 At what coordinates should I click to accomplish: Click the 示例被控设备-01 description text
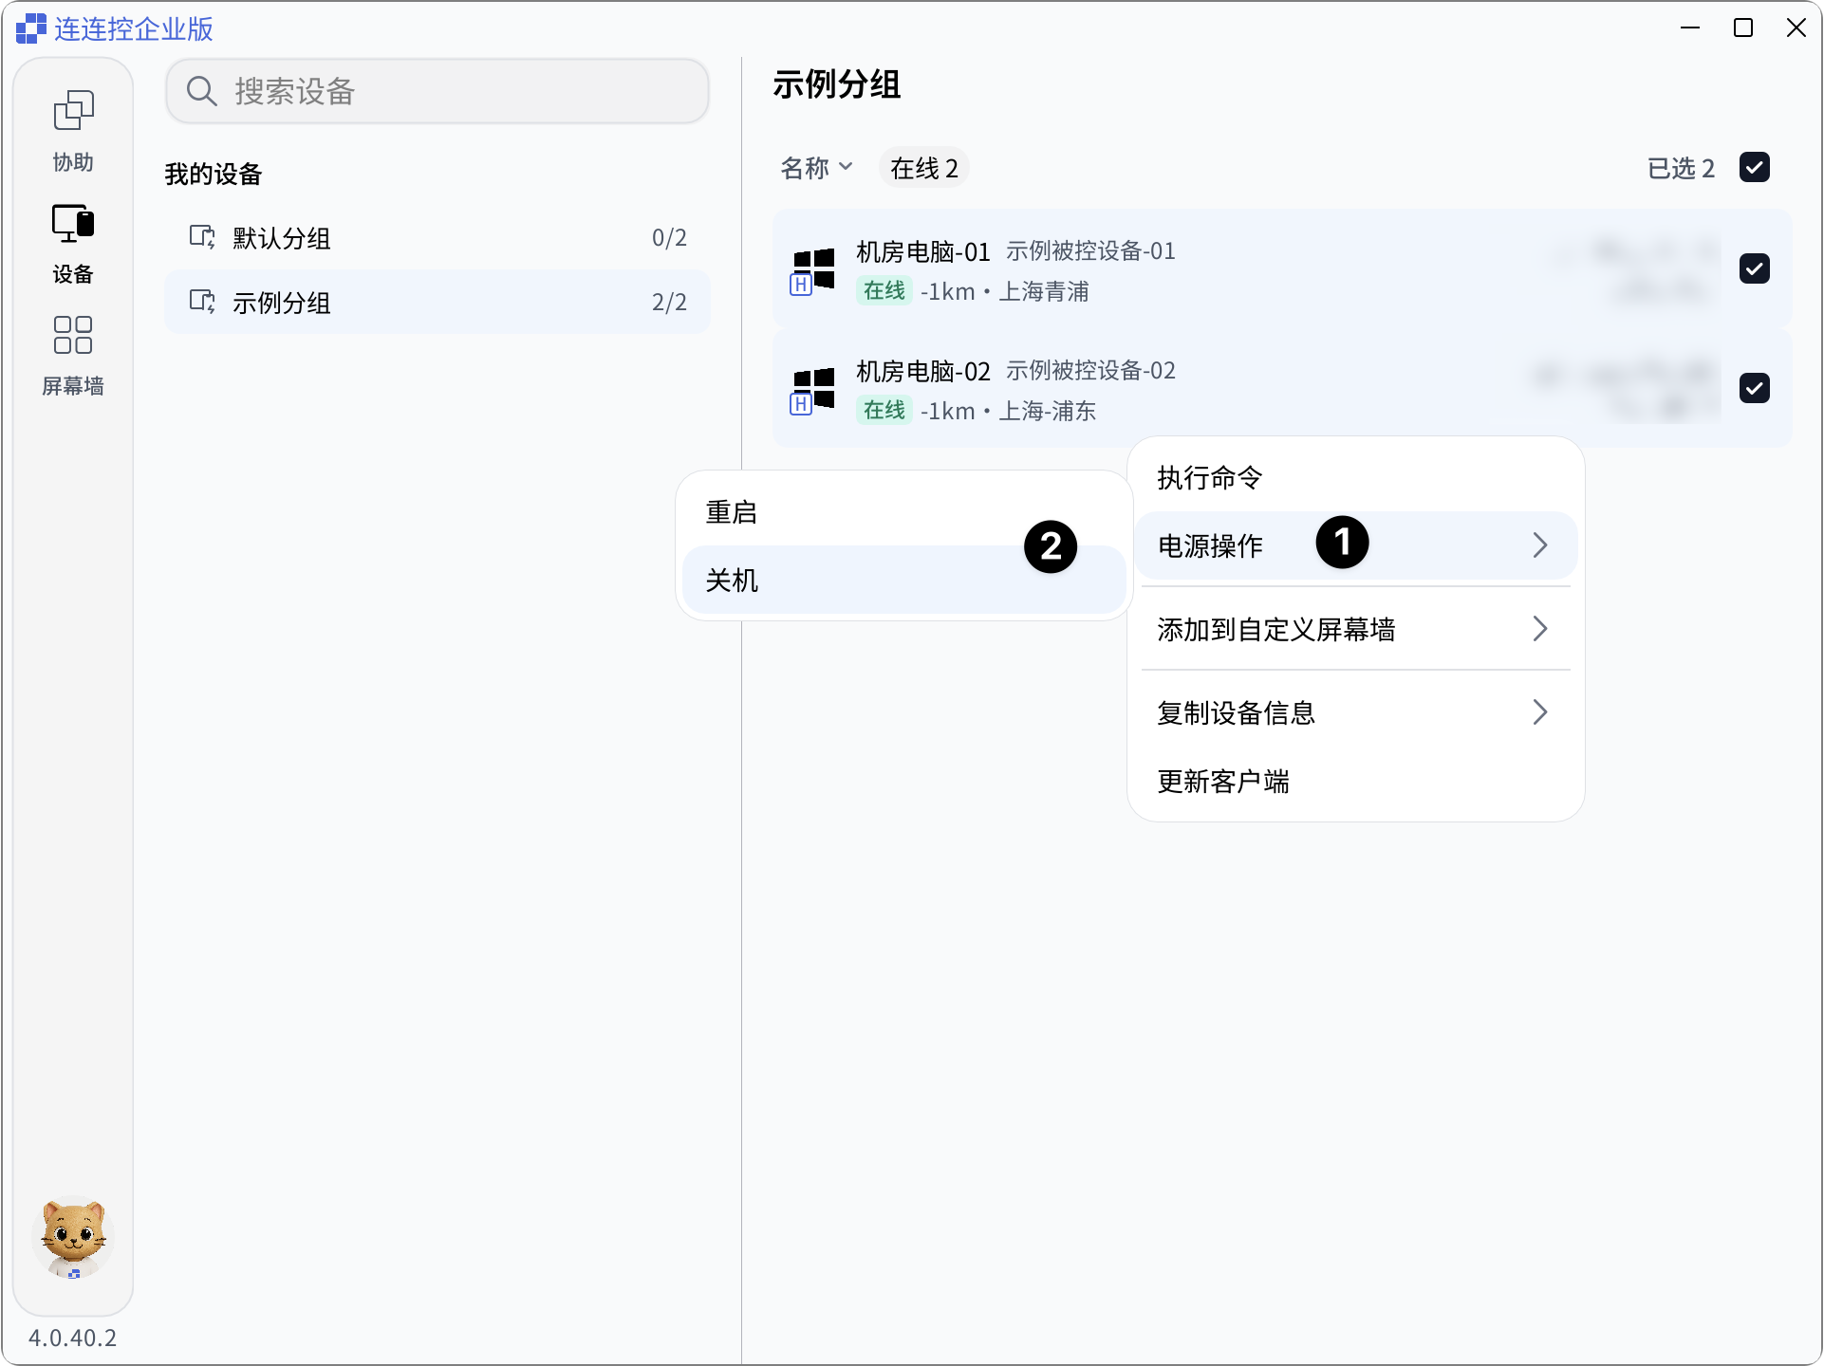1090,251
